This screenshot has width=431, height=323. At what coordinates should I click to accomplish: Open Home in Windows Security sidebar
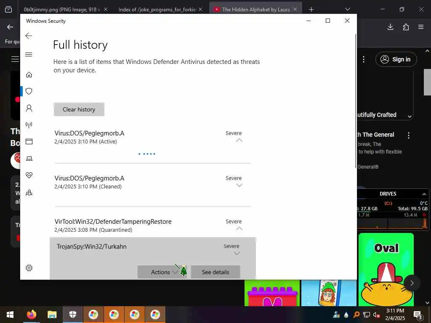point(29,75)
